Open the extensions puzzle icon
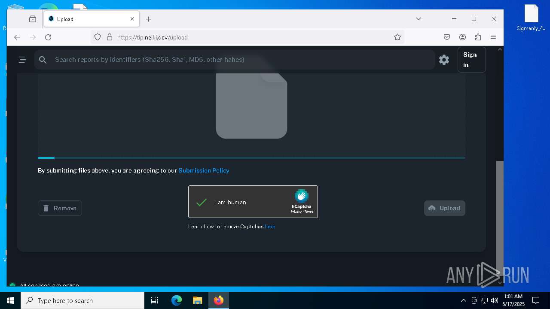Viewport: 550px width, 309px height. pos(478,37)
